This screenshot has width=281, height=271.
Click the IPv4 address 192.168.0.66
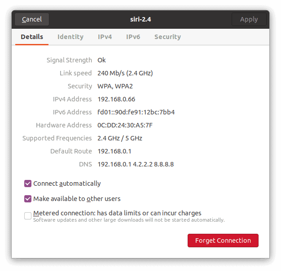[116, 99]
